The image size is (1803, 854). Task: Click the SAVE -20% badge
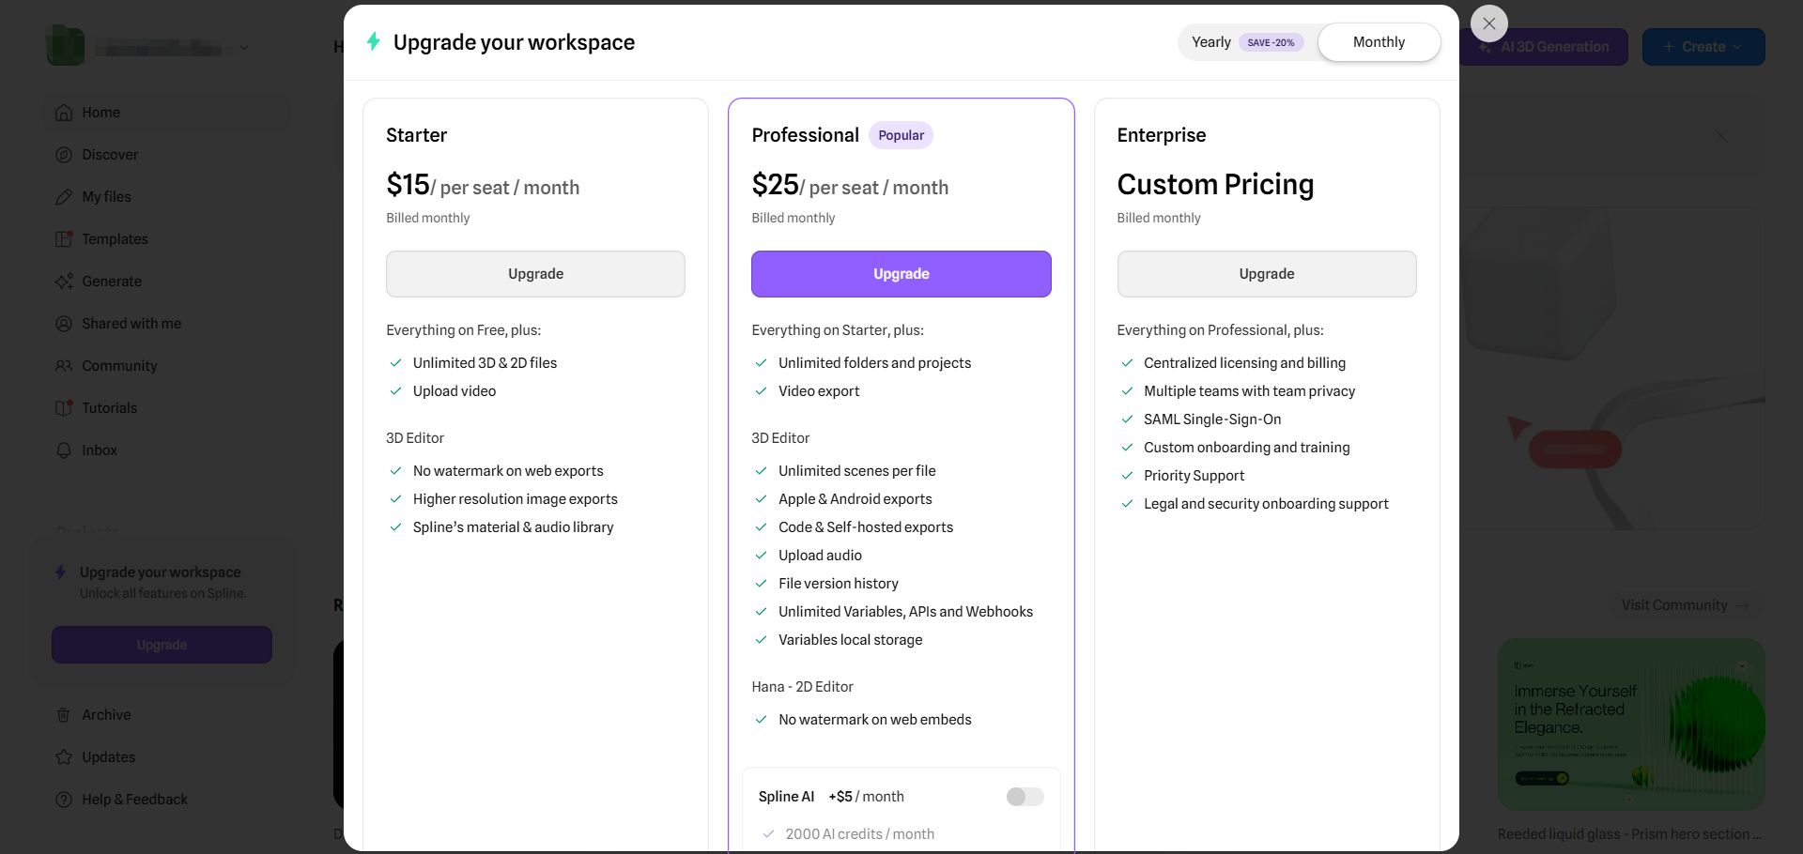(1271, 42)
